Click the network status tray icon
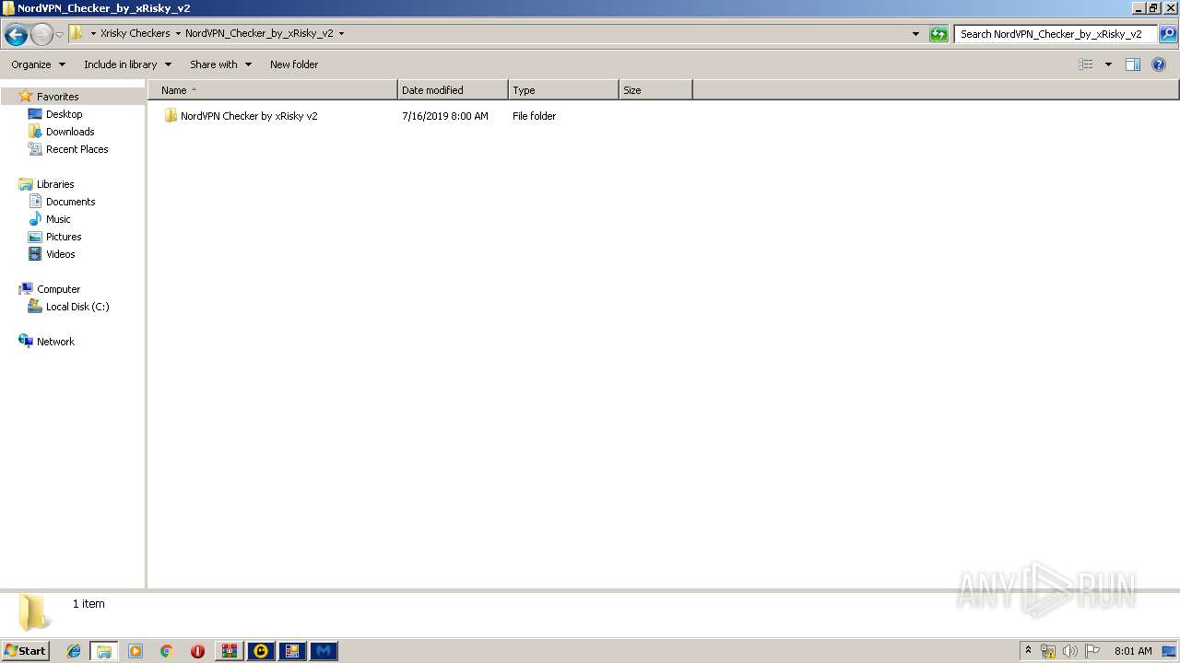The width and height of the screenshot is (1180, 663). click(x=1048, y=651)
